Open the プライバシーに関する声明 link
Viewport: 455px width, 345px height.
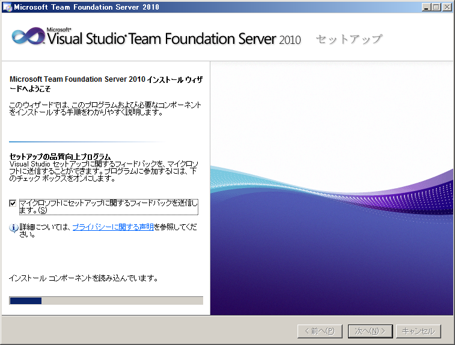coord(113,227)
